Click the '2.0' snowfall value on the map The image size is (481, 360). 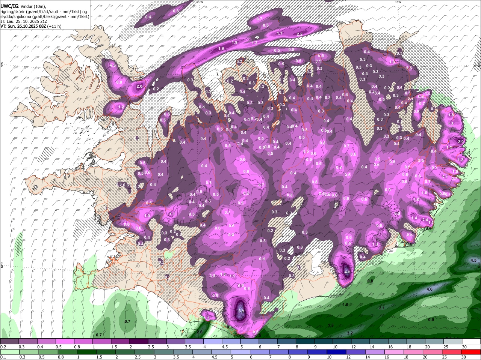pyautogui.click(x=139, y=87)
